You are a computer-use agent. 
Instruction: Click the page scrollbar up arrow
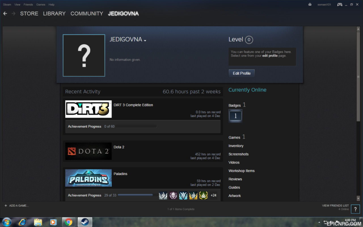tap(358, 29)
